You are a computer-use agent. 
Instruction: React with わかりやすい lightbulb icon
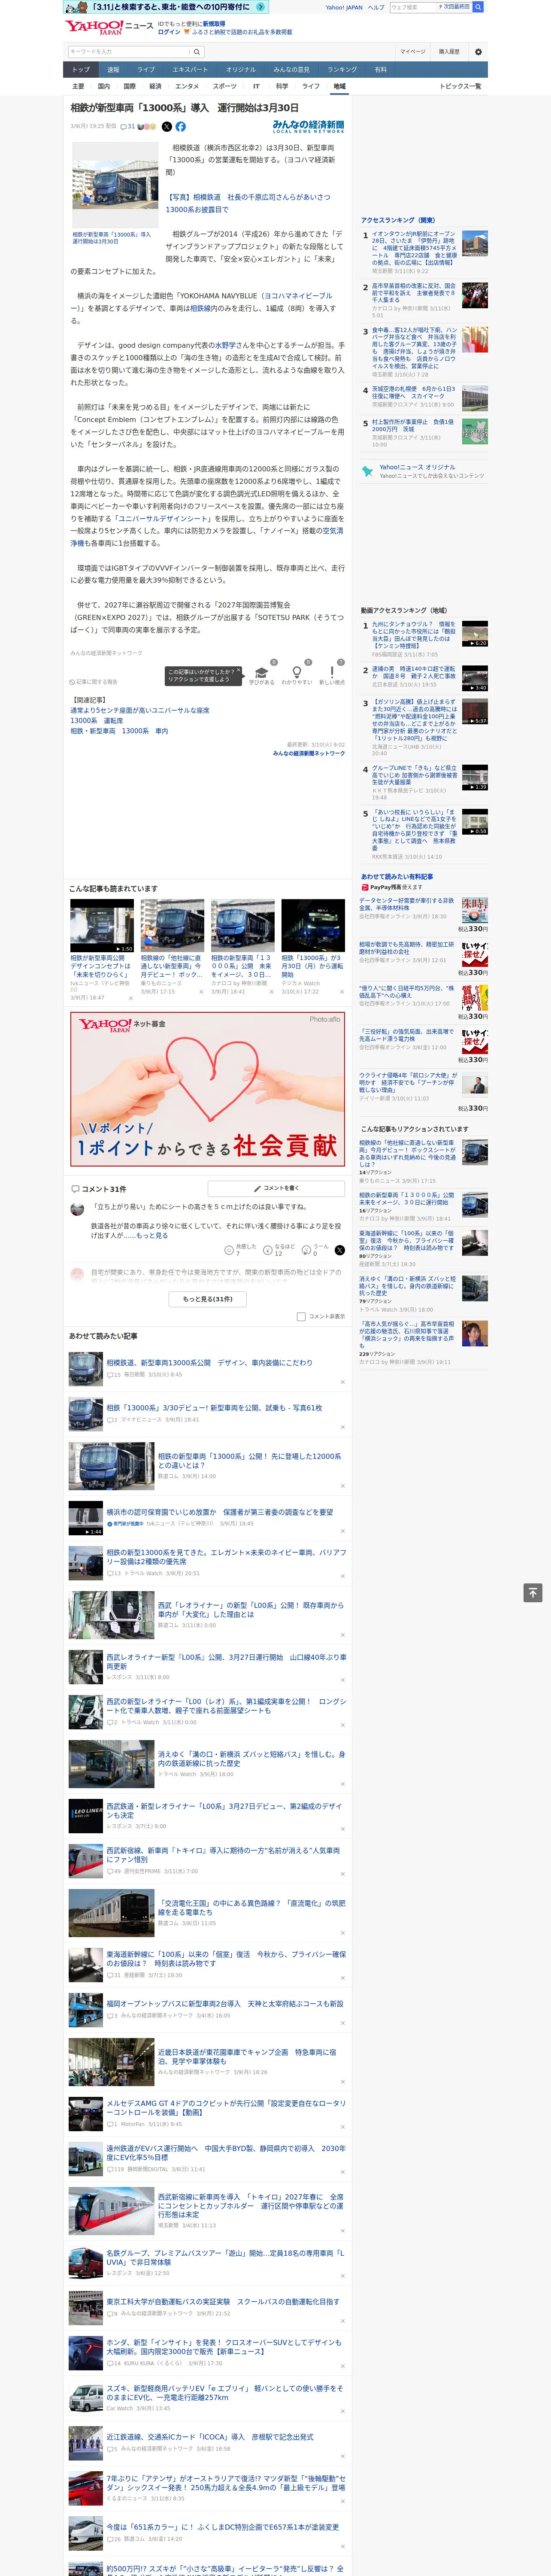tap(296, 674)
